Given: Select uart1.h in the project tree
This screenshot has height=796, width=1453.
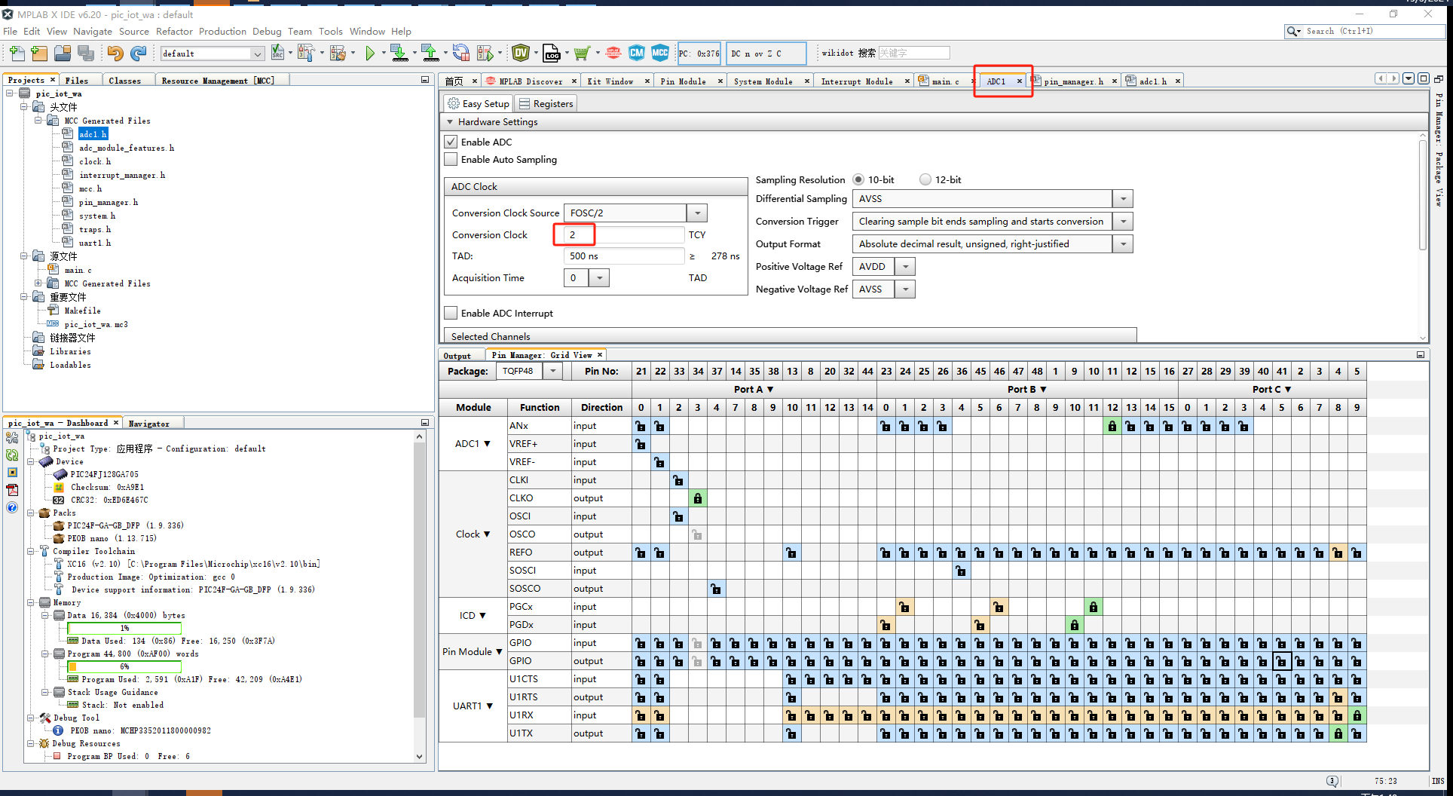Looking at the screenshot, I should [95, 243].
